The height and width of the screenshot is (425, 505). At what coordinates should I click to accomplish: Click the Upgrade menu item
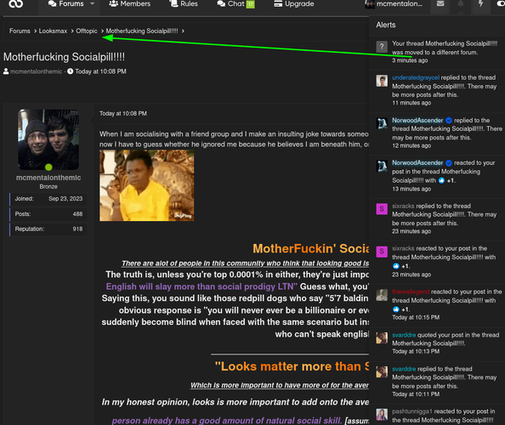pyautogui.click(x=293, y=4)
